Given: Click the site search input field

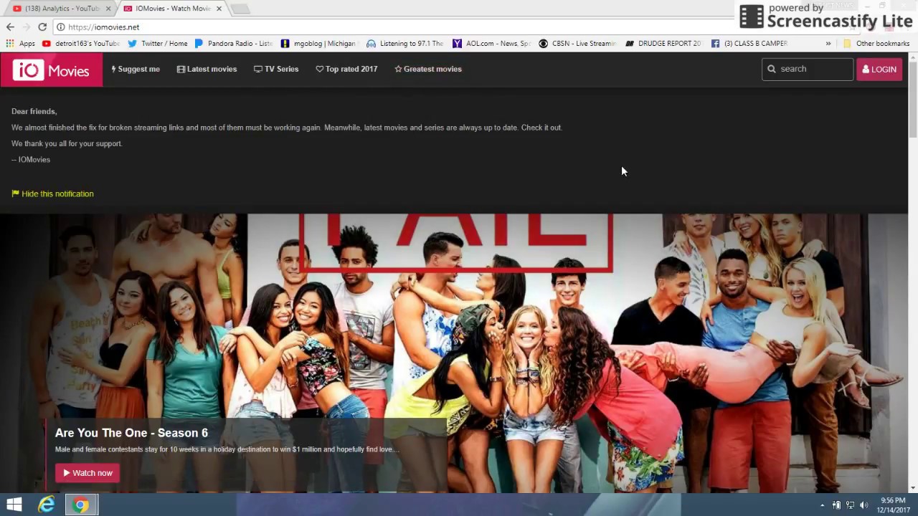Looking at the screenshot, I should click(808, 69).
